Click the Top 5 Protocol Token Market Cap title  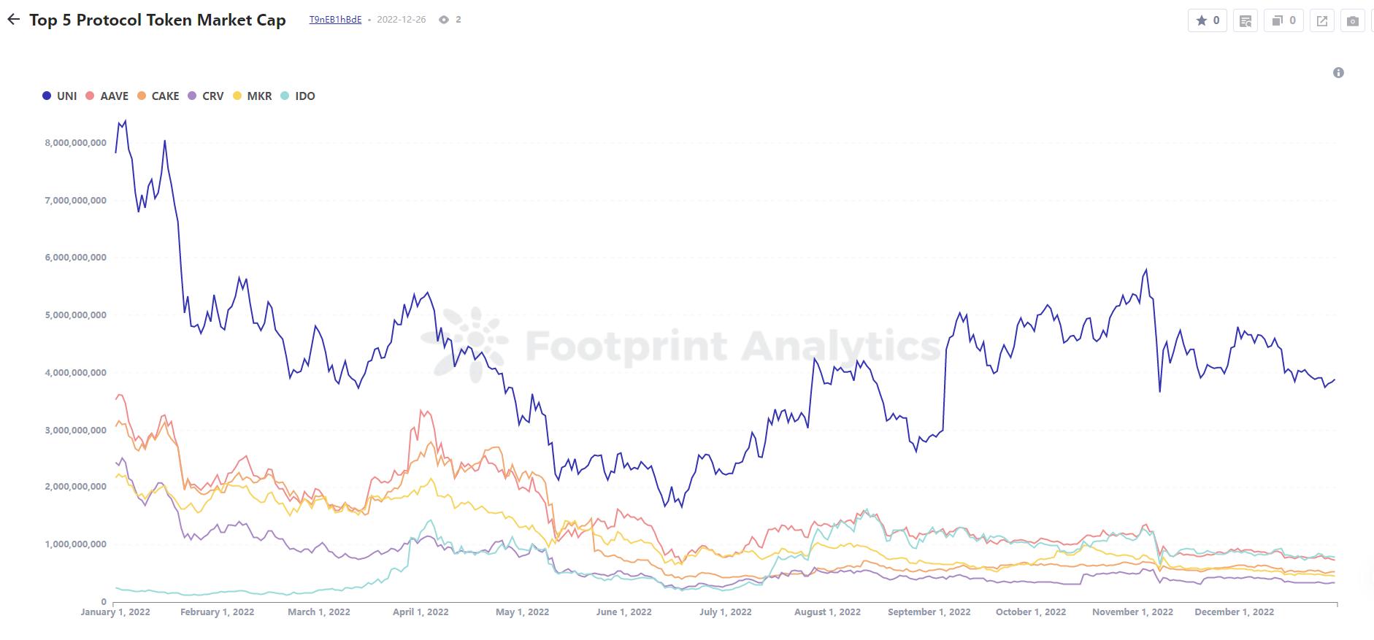pos(157,20)
